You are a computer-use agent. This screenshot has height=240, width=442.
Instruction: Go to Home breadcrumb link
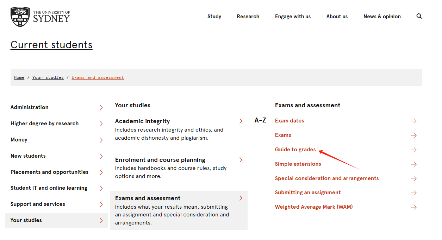[x=19, y=77]
